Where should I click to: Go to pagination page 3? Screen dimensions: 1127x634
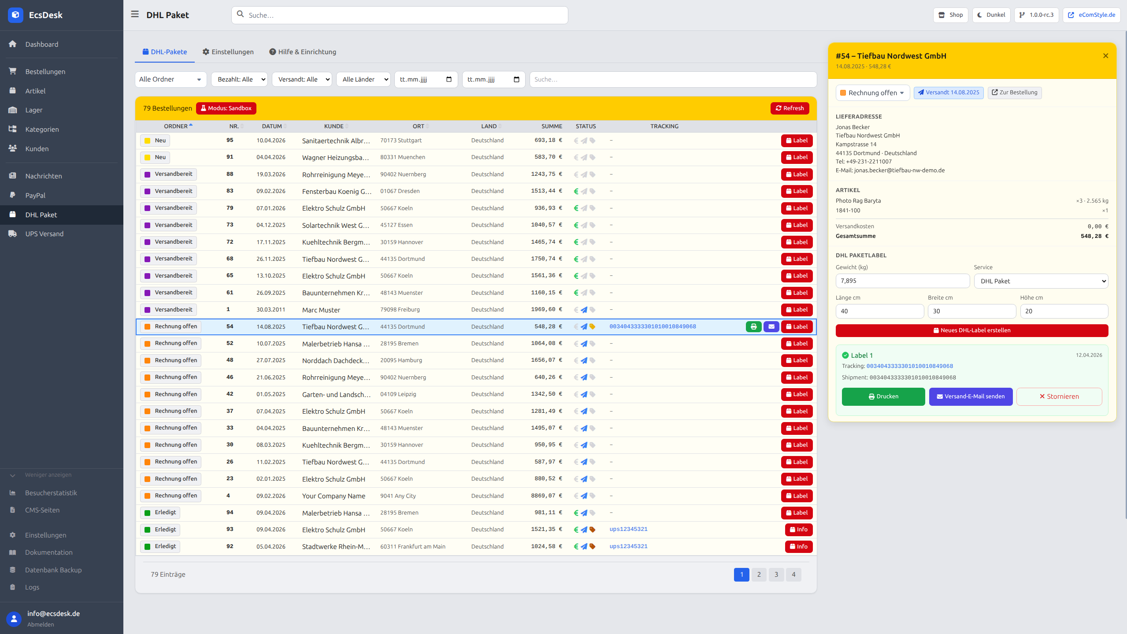tap(776, 575)
